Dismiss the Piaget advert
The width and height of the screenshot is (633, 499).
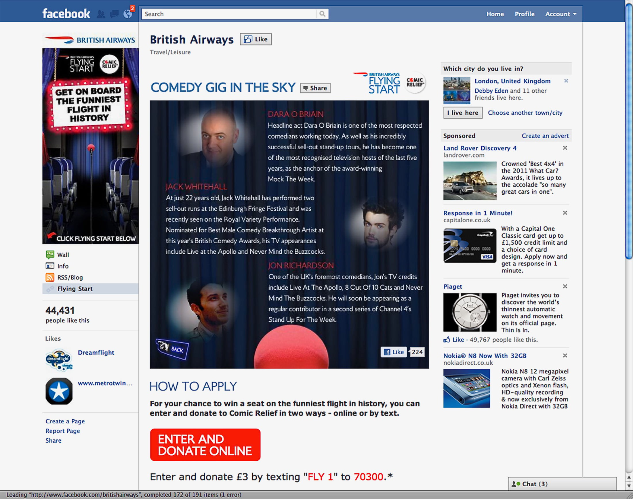pyautogui.click(x=565, y=286)
